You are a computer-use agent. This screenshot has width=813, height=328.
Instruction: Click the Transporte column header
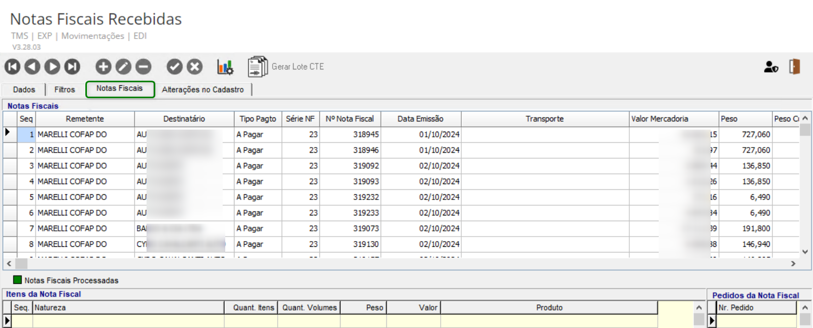[545, 119]
